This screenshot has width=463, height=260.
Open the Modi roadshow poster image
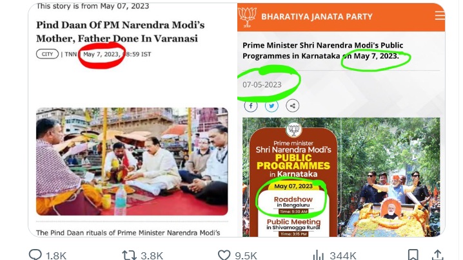tap(341, 177)
